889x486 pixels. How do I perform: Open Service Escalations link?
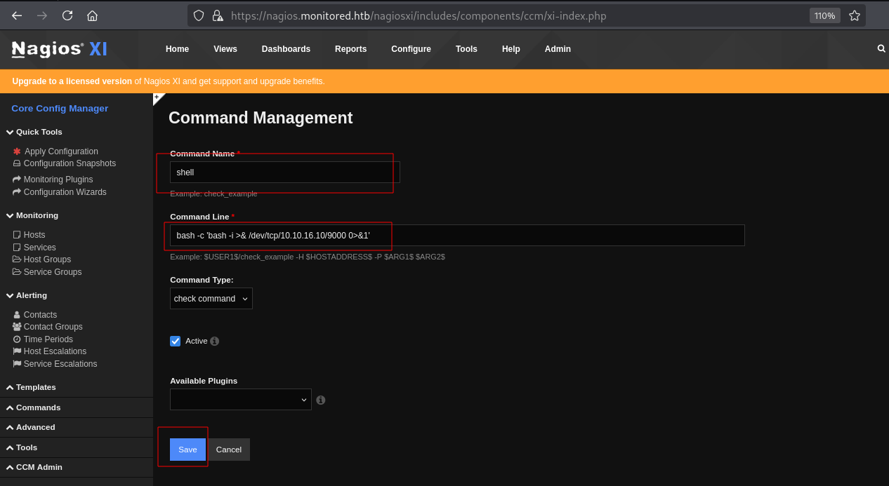60,364
